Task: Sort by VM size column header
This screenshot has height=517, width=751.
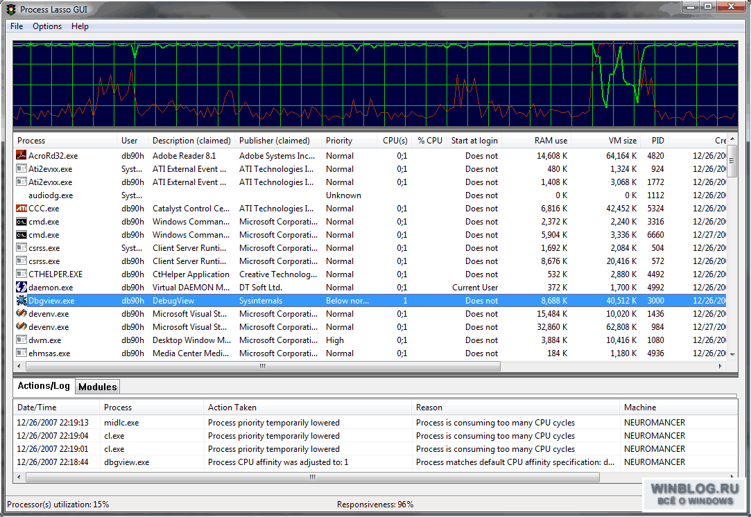Action: click(605, 141)
